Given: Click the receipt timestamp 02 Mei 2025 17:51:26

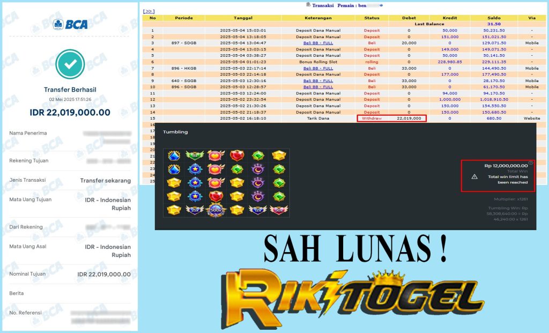Looking at the screenshot, I should (x=70, y=99).
